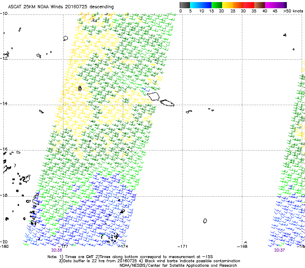Viewport: 305px width, 268px height.
Task: Click the "-171" longitude label
Action: pos(183,246)
